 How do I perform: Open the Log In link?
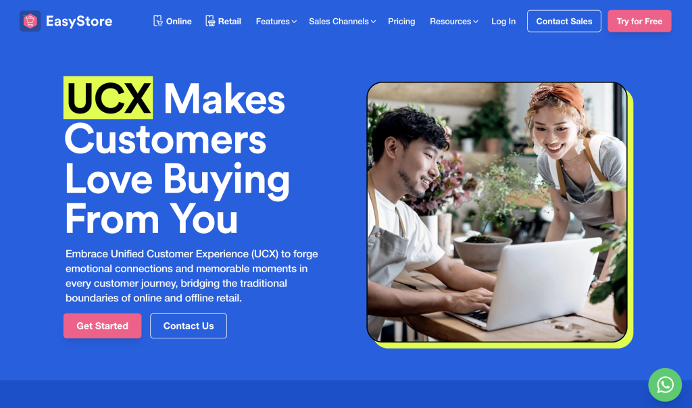[x=503, y=21]
